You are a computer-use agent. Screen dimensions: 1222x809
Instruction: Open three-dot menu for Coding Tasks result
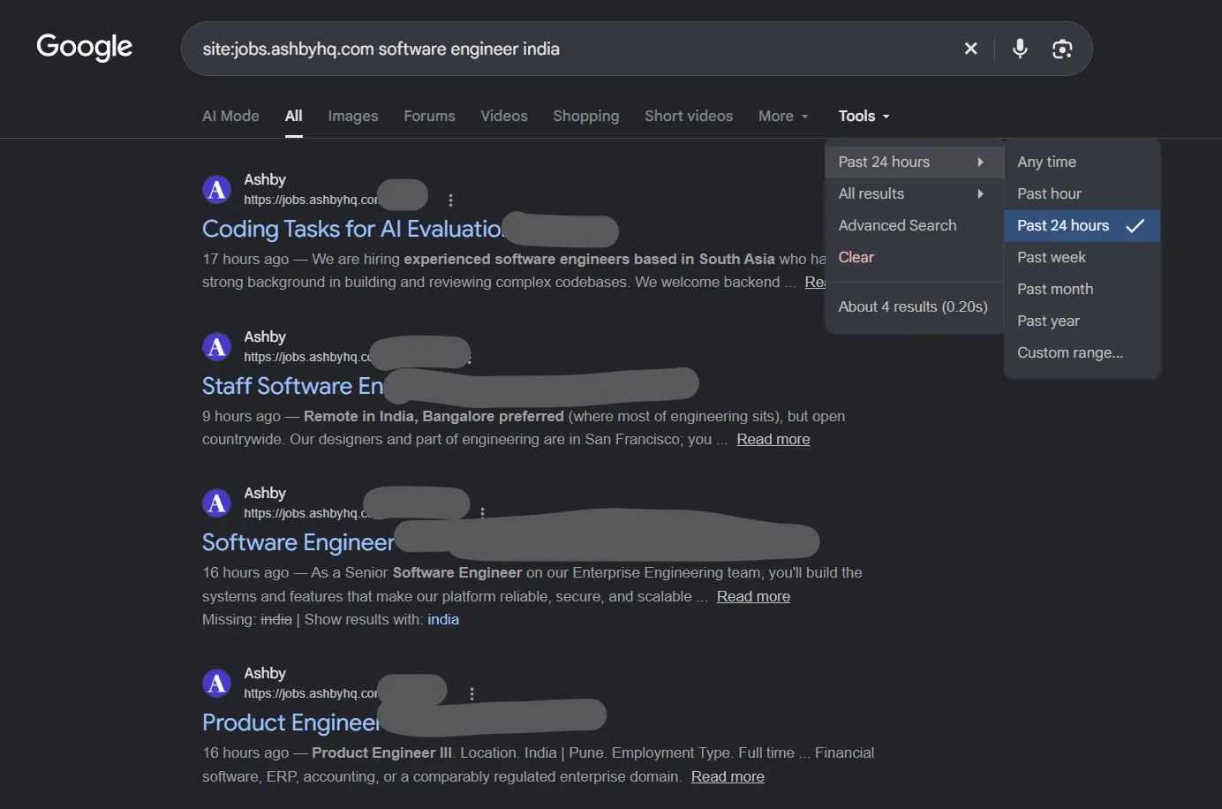[x=450, y=200]
